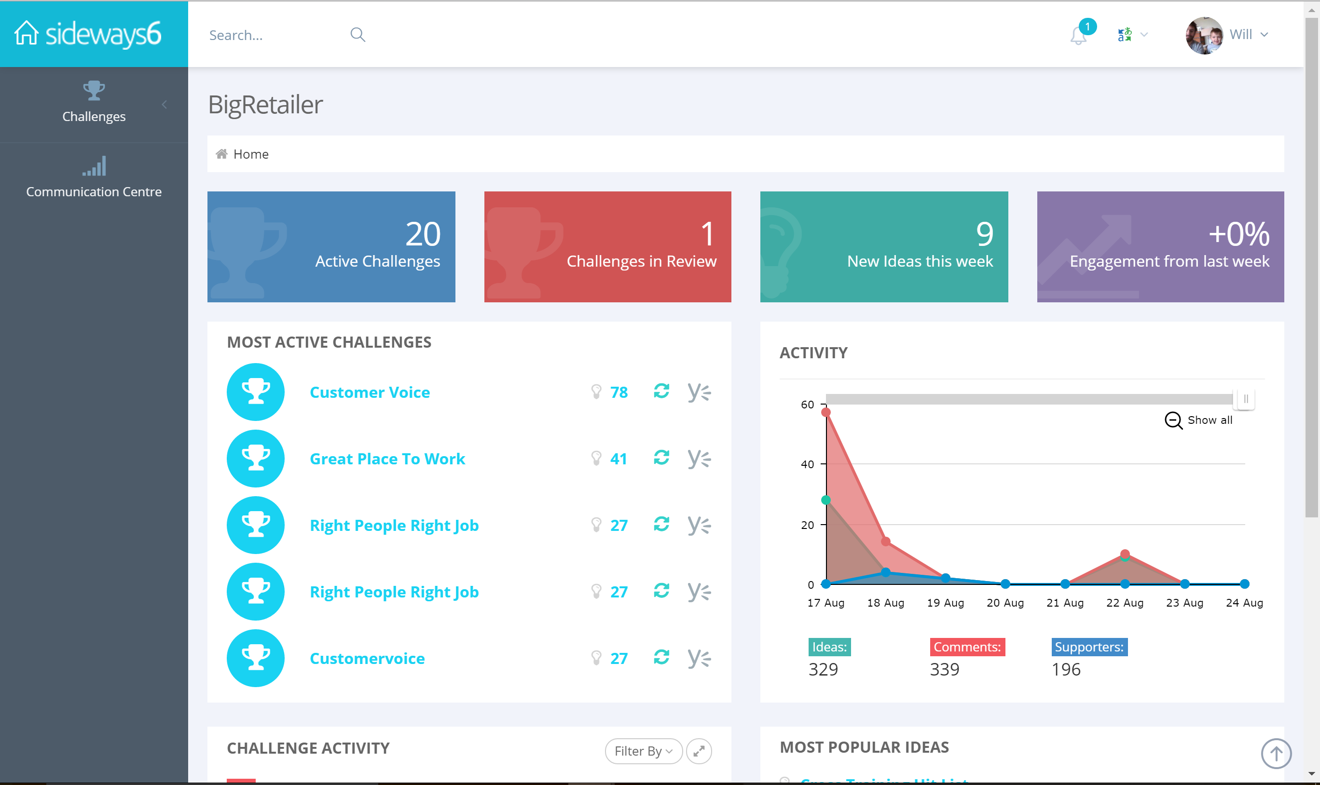The height and width of the screenshot is (785, 1320).
Task: Toggle the Ideas series in chart
Action: 829,647
